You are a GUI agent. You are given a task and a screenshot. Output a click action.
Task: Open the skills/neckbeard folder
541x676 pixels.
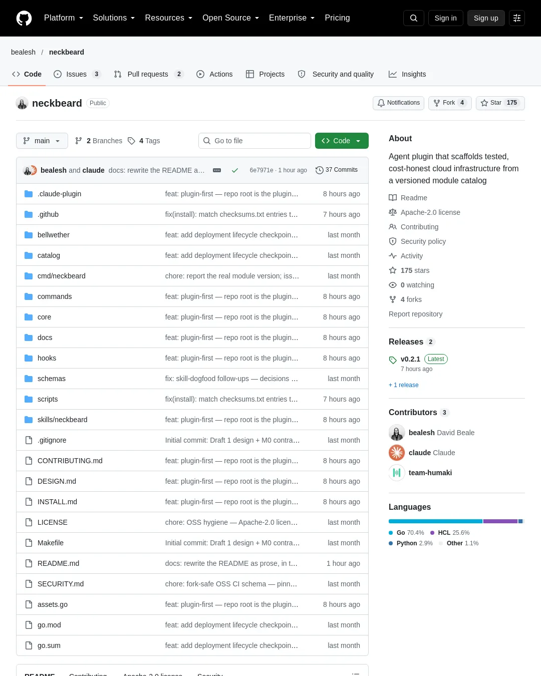[63, 420]
